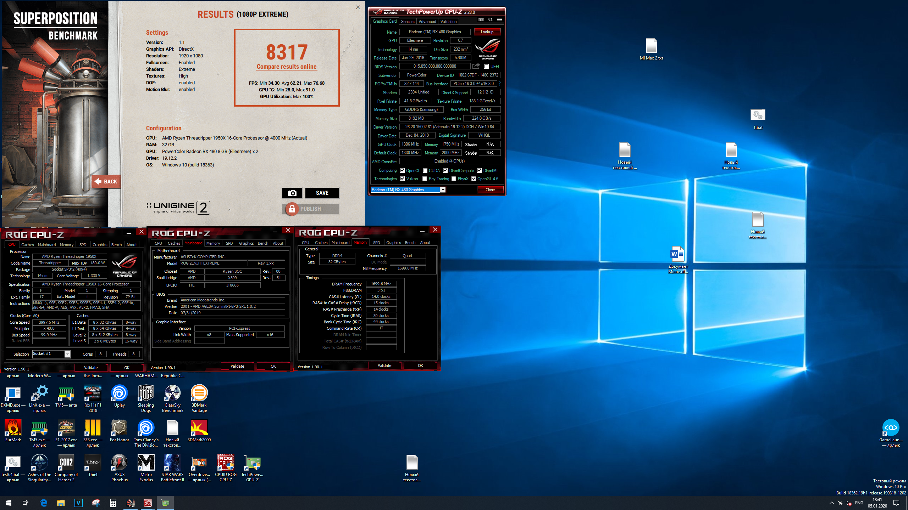Image resolution: width=908 pixels, height=510 pixels.
Task: Open Caches tab in left CPU-Z window
Action: click(x=27, y=245)
